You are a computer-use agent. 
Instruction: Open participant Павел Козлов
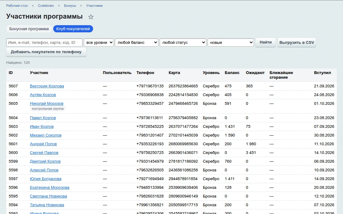point(43,118)
